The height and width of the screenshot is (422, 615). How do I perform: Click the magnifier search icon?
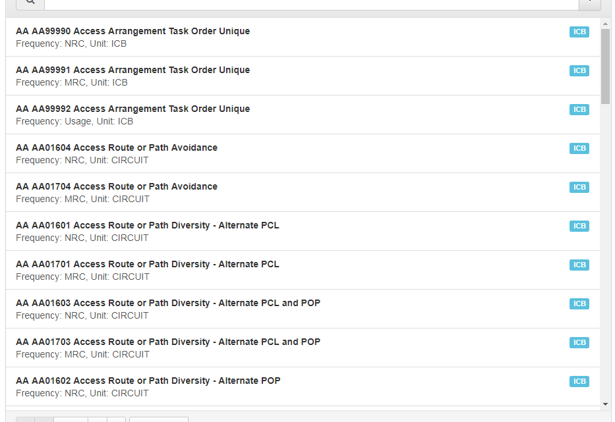(30, 3)
